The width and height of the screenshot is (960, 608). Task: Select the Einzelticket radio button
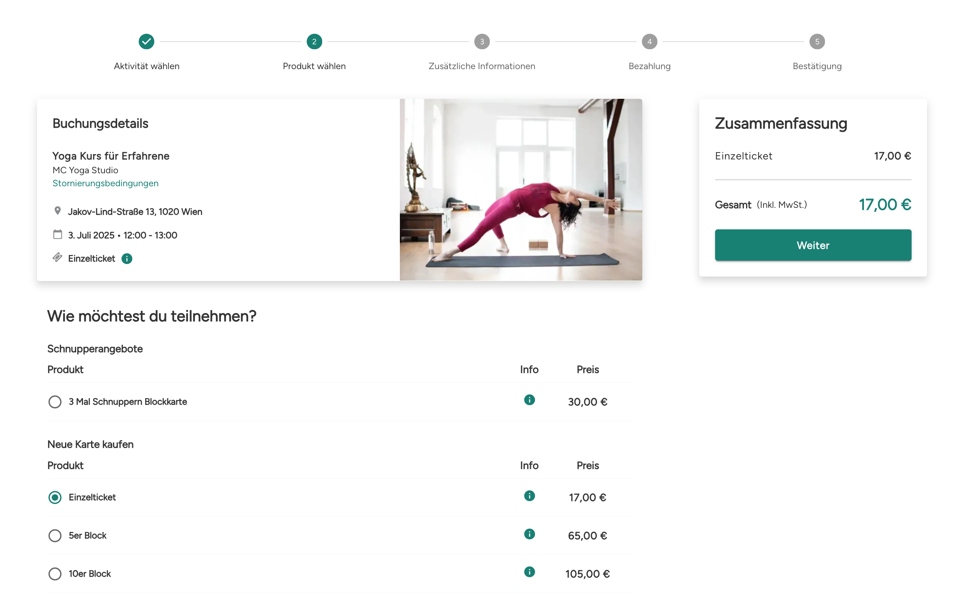coord(55,497)
